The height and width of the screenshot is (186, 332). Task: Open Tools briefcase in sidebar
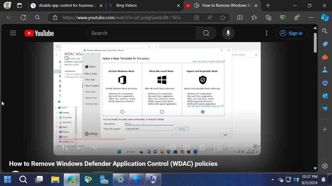tap(325, 57)
